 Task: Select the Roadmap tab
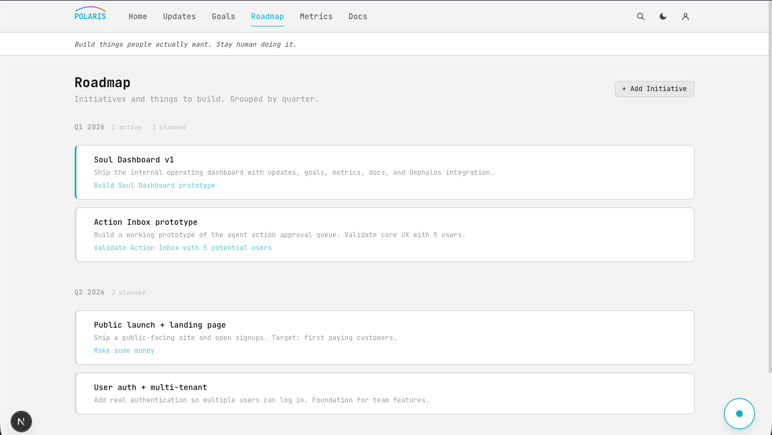267,16
